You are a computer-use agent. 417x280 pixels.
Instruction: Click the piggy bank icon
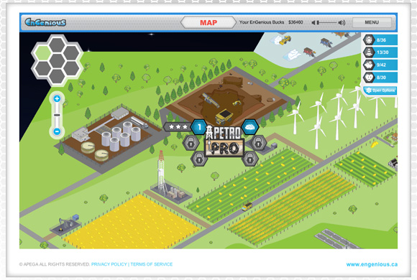tap(369, 65)
